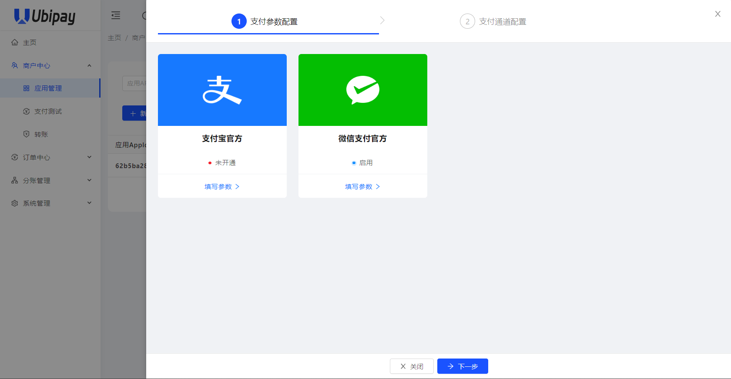Click the 下一步 button
This screenshot has width=731, height=379.
pos(463,366)
